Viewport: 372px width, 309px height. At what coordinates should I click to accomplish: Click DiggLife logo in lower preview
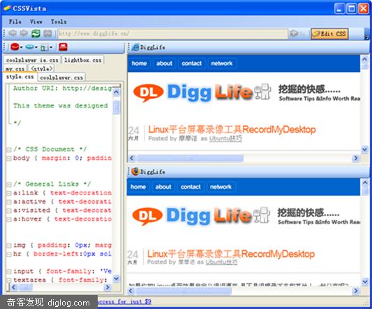click(201, 216)
